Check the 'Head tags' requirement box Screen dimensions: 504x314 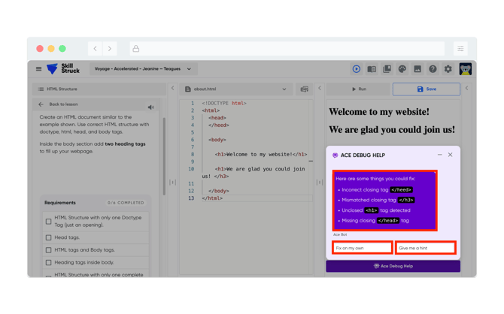click(x=49, y=237)
